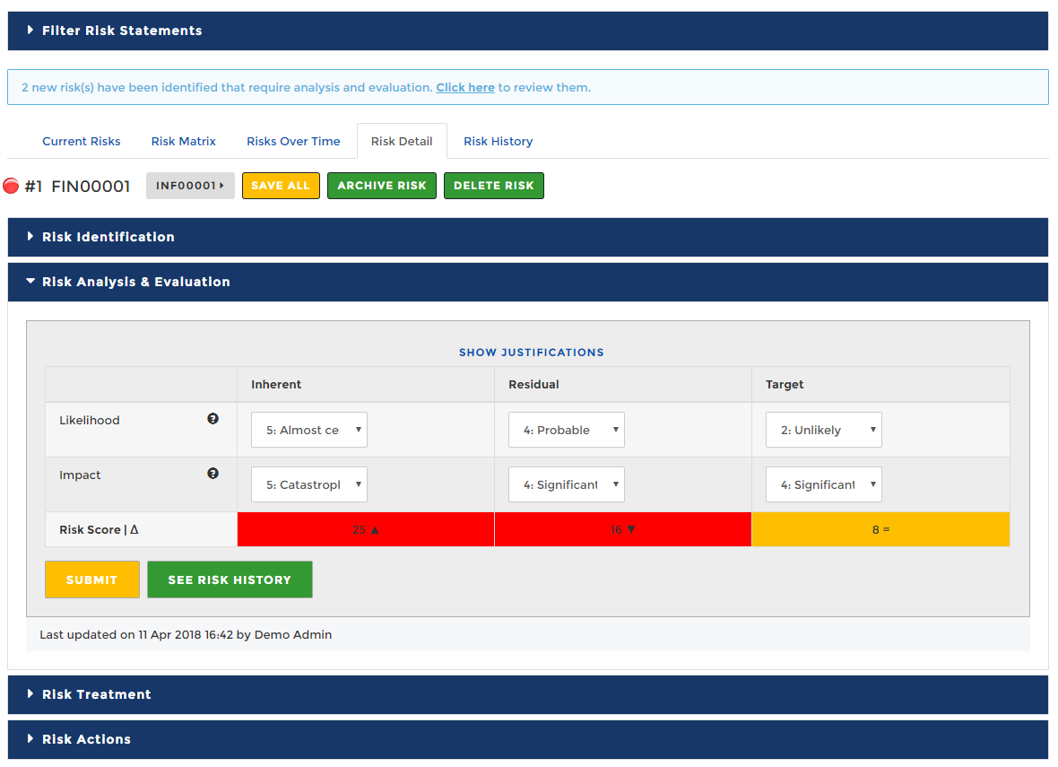Image resolution: width=1058 pixels, height=767 pixels.
Task: Click the Show Justifications link
Action: pyautogui.click(x=531, y=353)
